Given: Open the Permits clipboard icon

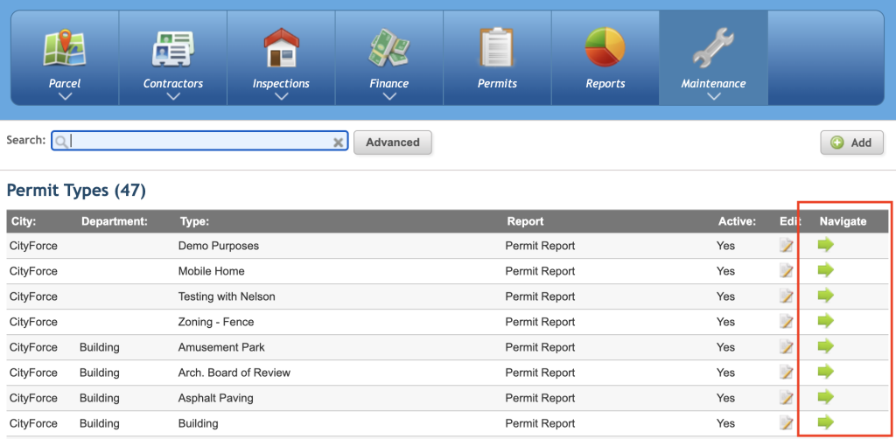Looking at the screenshot, I should tap(497, 47).
